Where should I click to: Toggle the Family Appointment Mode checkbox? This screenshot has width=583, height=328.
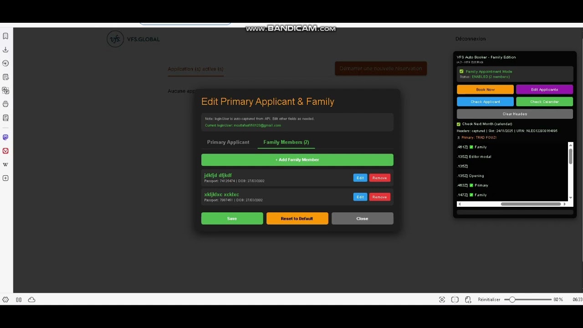coord(461,72)
